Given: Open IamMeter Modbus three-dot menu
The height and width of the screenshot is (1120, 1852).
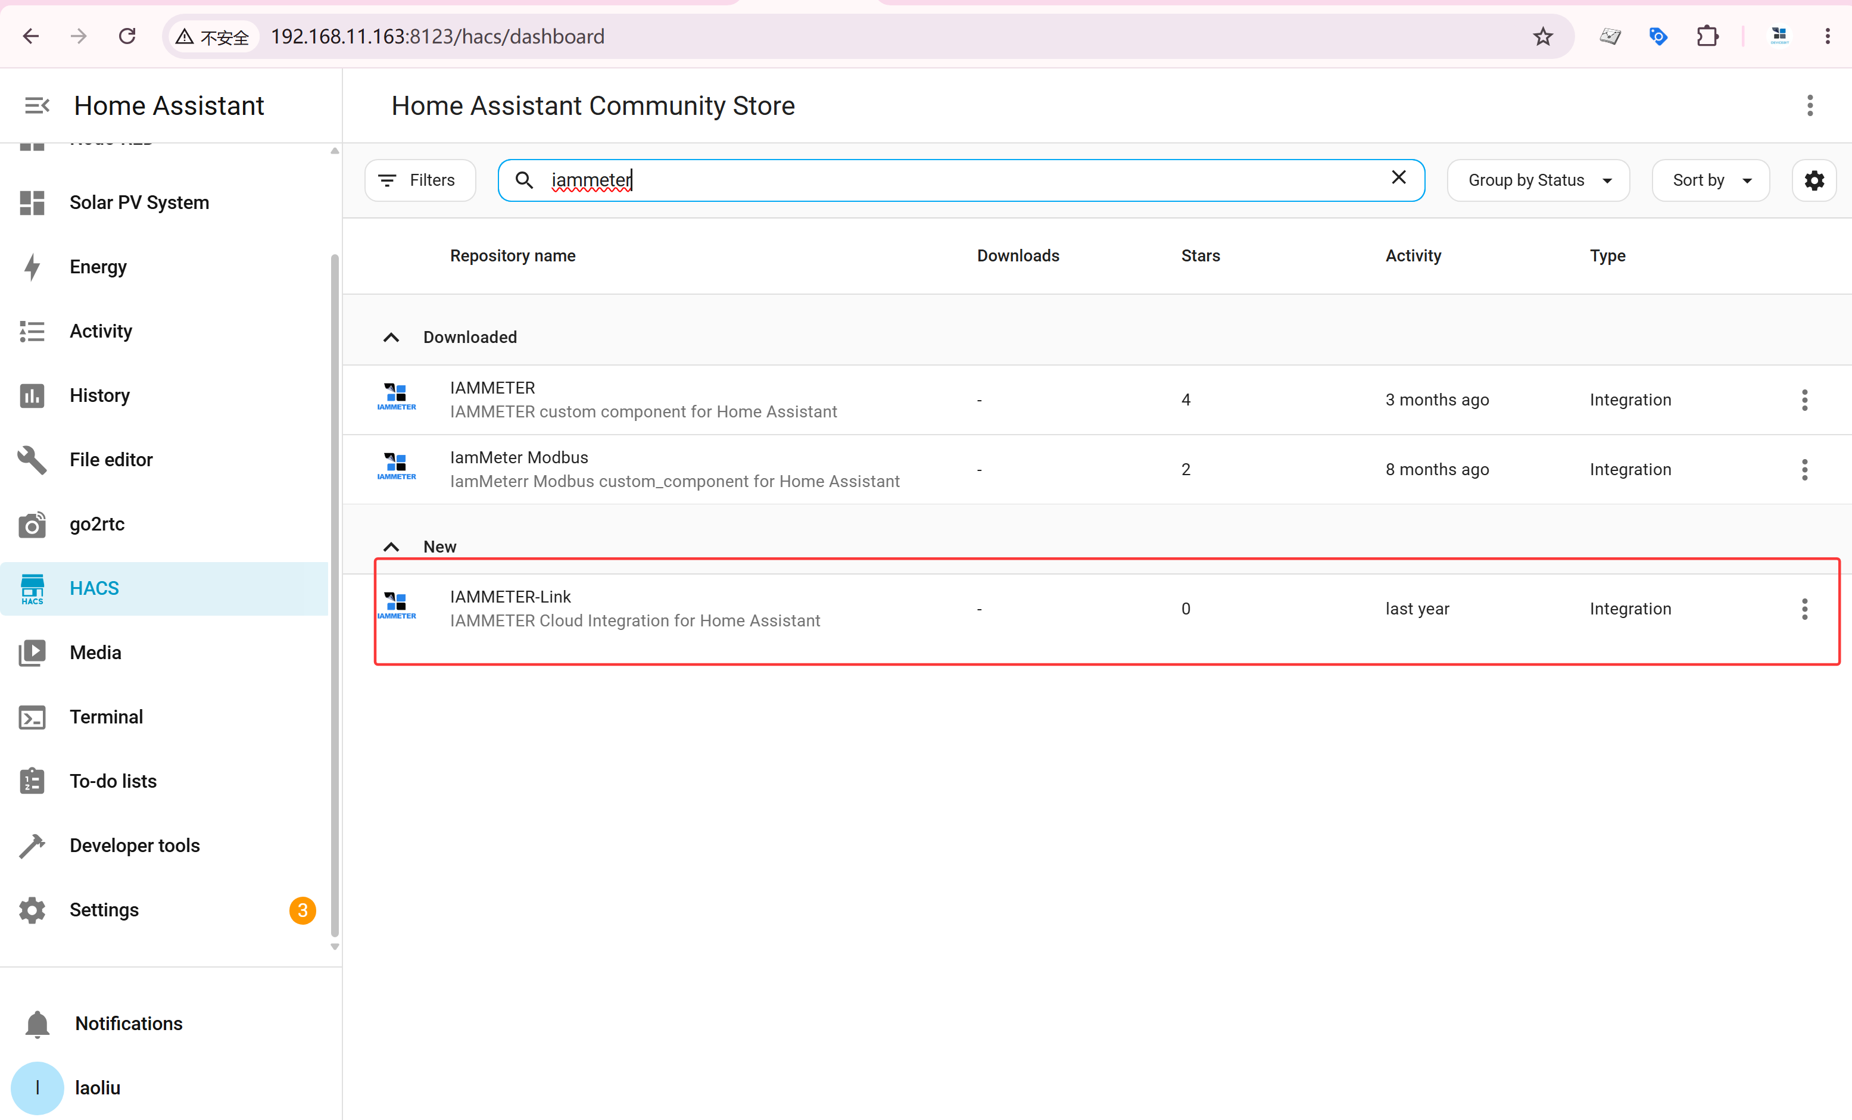Looking at the screenshot, I should click(x=1804, y=469).
